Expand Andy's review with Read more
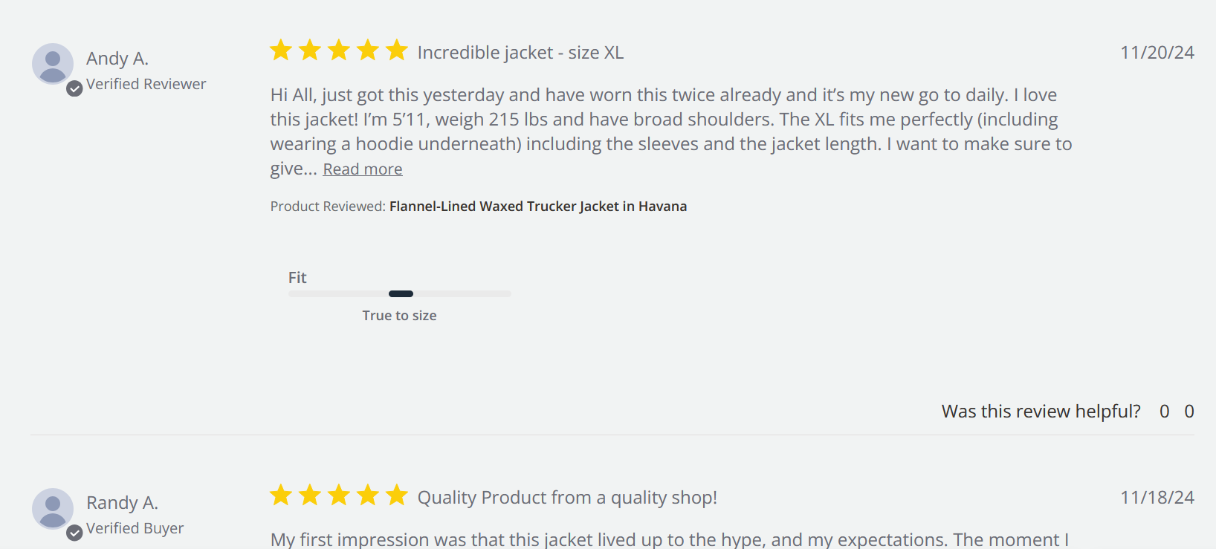Image resolution: width=1216 pixels, height=549 pixels. pos(363,169)
